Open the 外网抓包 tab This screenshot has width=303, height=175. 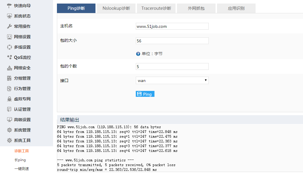(196, 8)
